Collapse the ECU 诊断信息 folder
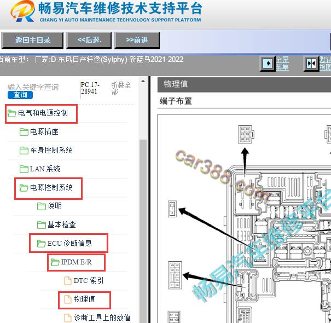This screenshot has width=331, height=323. (x=69, y=243)
